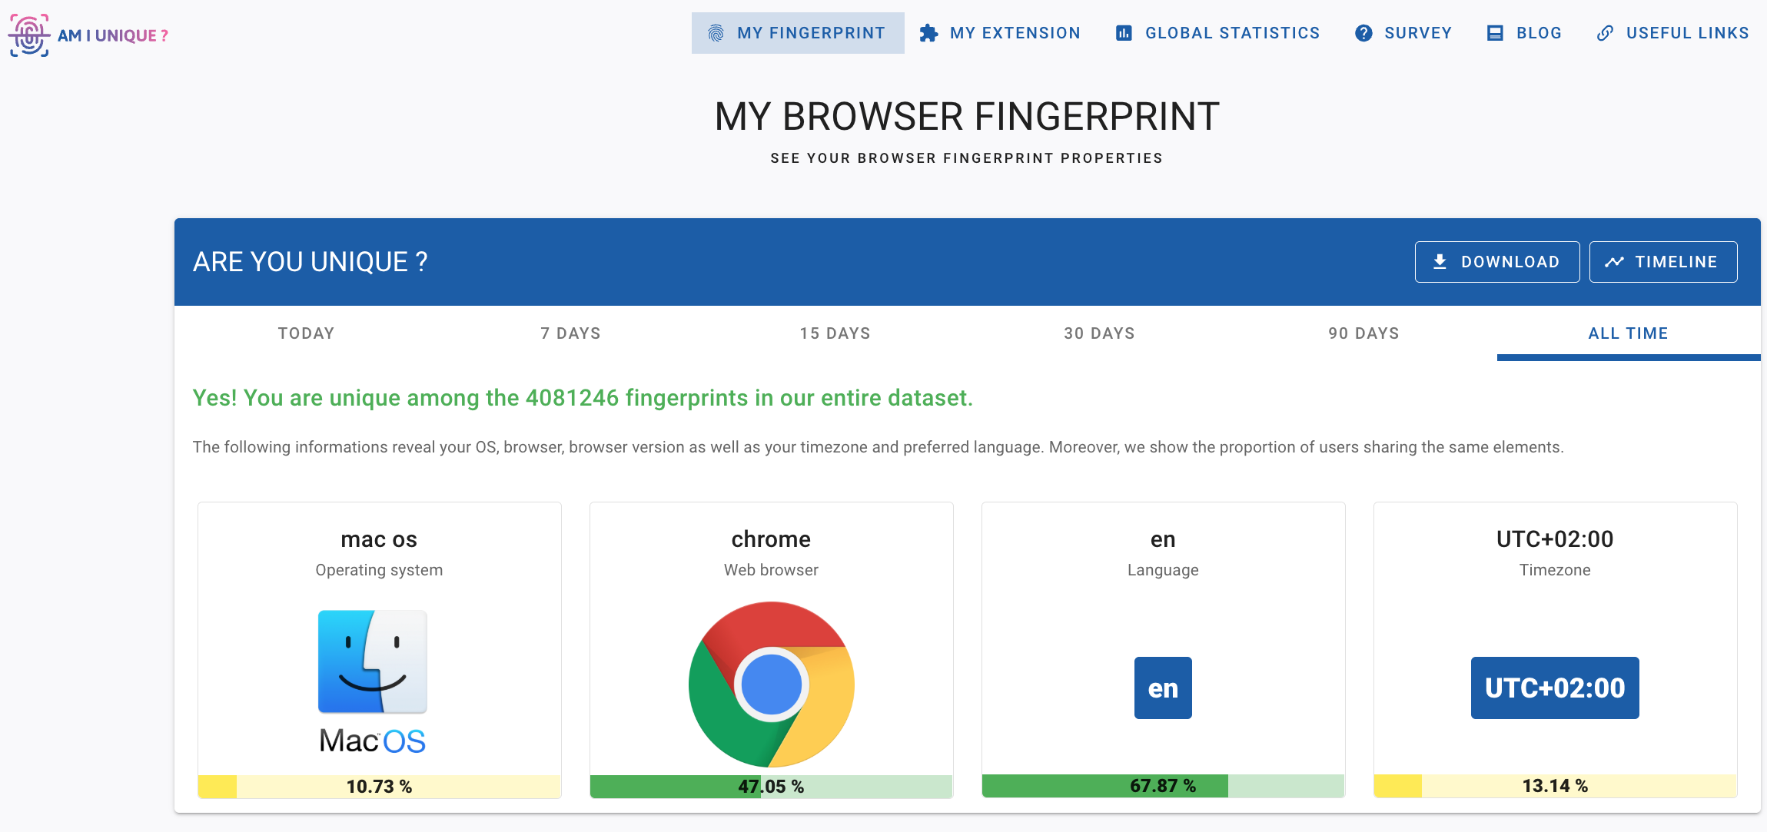Click the description paragraph about OS and browser
1767x832 pixels.
pos(878,447)
